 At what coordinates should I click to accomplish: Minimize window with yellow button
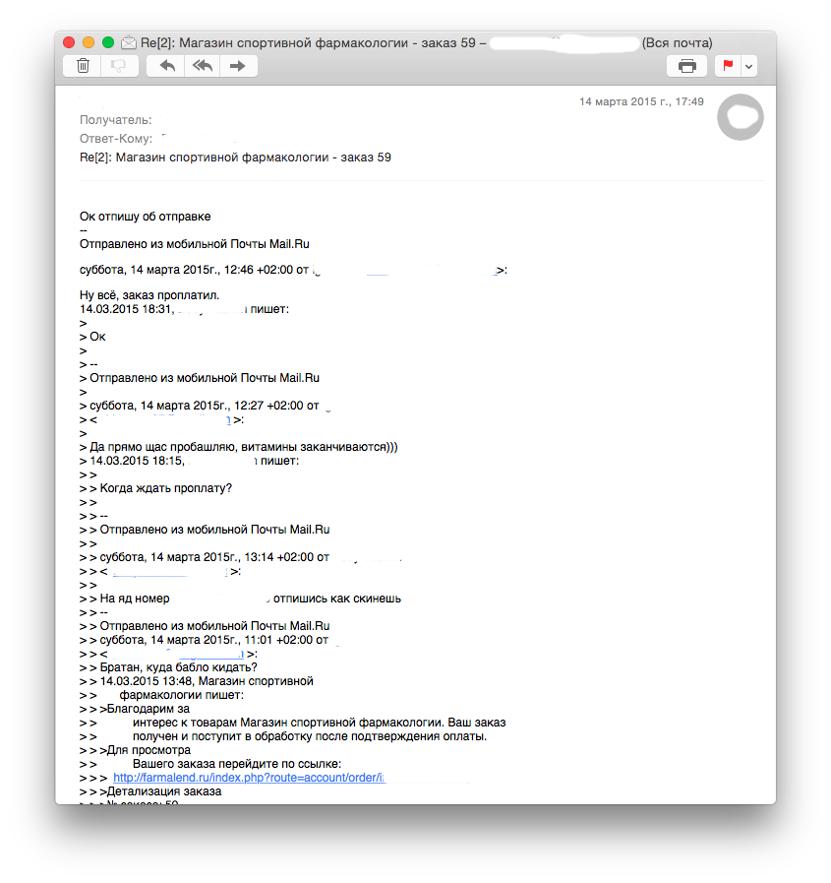click(x=89, y=42)
